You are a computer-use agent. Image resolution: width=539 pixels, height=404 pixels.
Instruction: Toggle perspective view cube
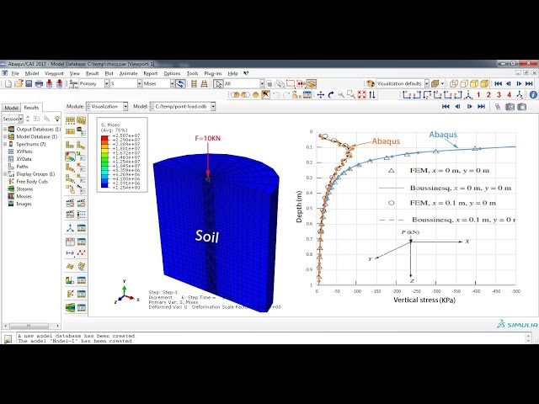[435, 83]
